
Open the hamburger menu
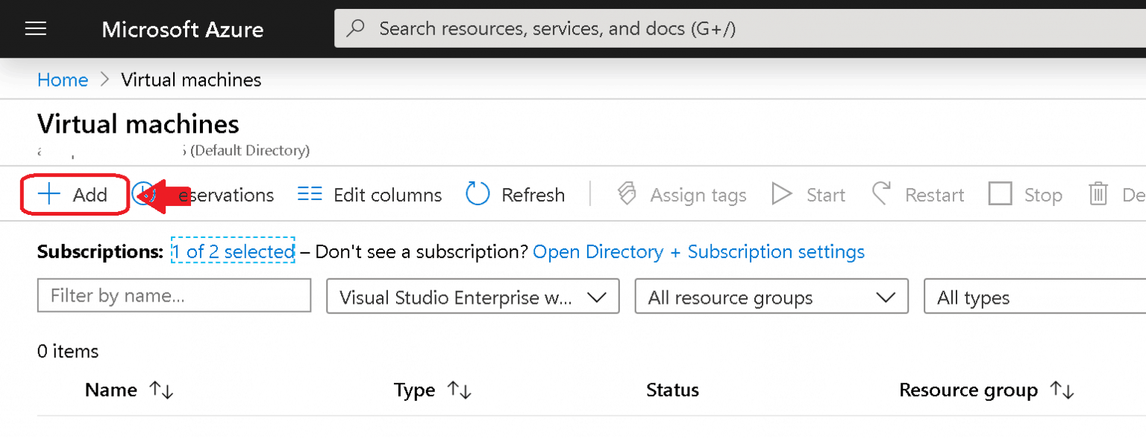[x=35, y=28]
